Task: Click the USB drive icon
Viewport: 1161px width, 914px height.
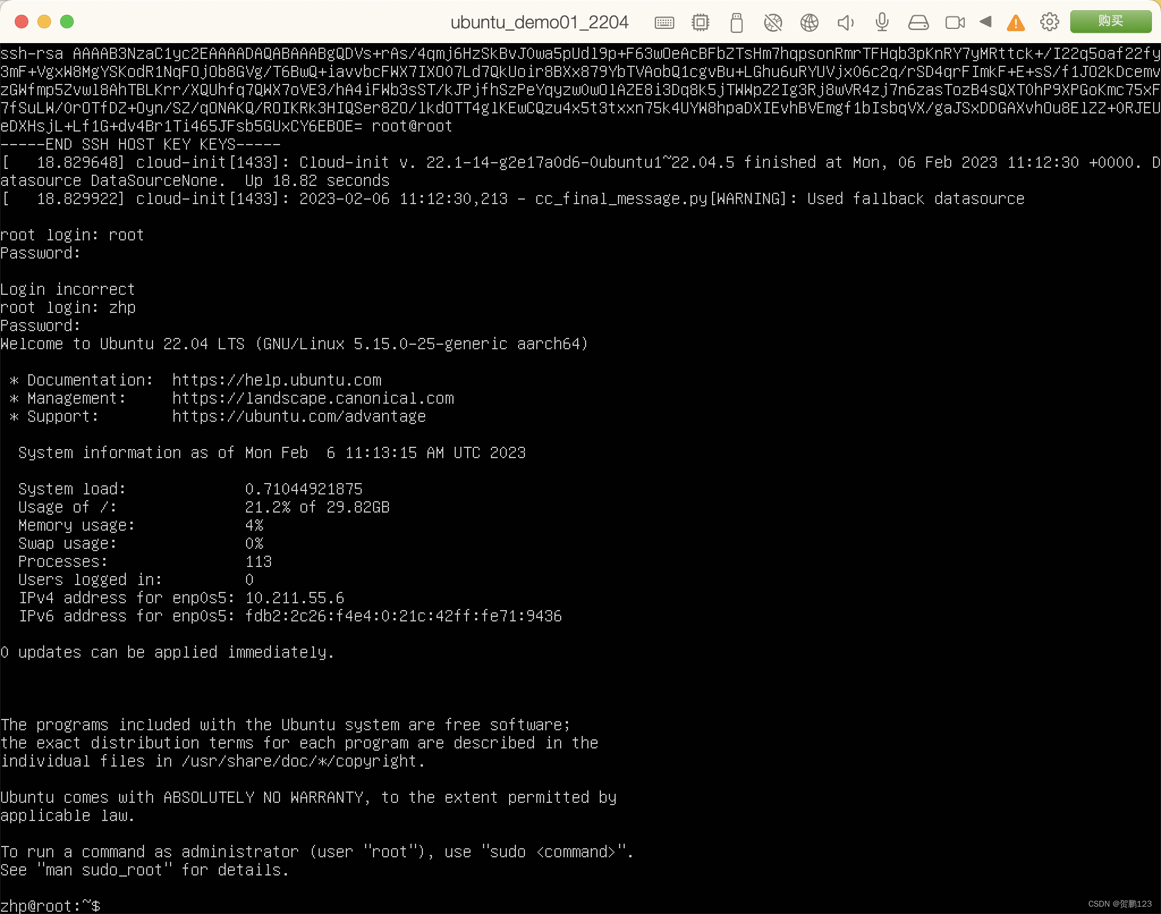Action: tap(736, 23)
